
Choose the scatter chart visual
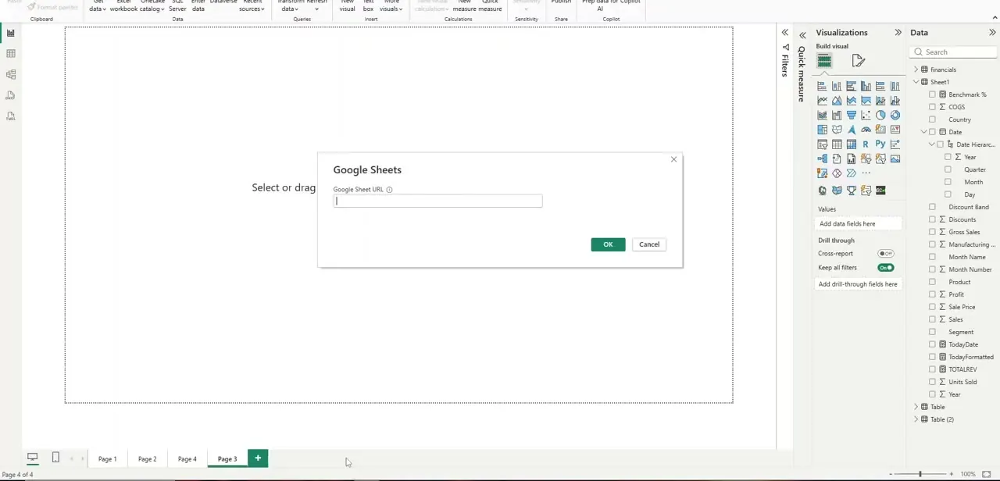[866, 116]
